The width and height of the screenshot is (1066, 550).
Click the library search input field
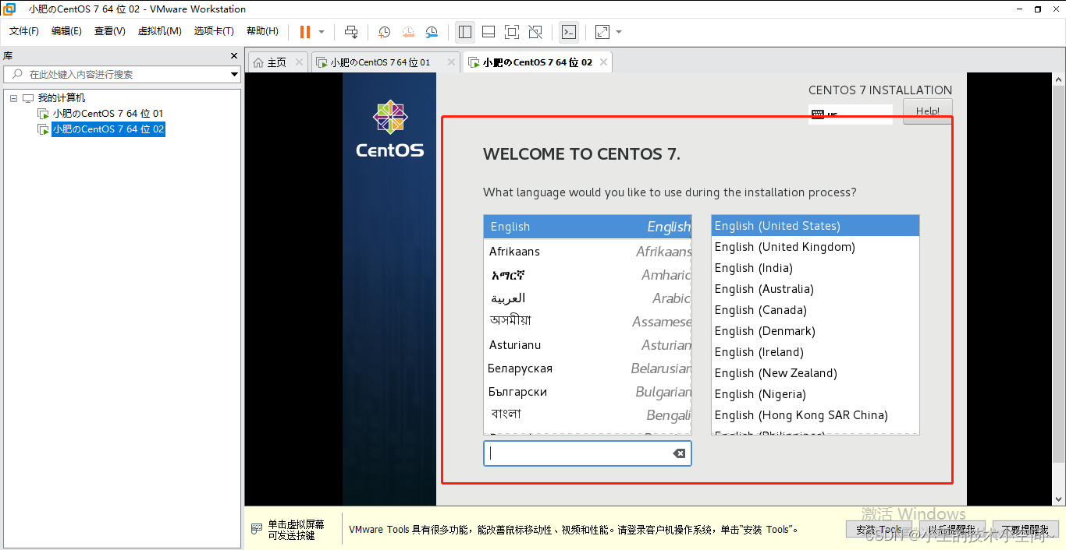[x=117, y=75]
